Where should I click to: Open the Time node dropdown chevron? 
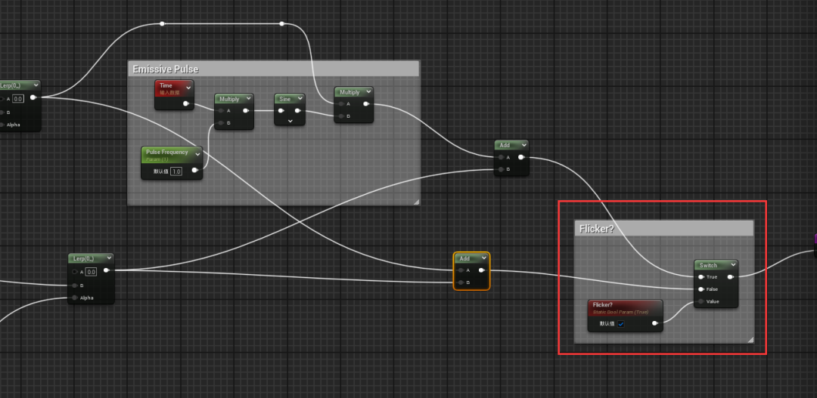[x=188, y=88]
